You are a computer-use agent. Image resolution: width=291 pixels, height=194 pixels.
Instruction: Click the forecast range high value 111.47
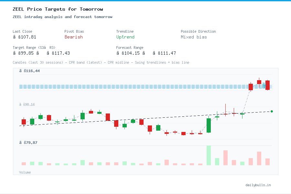[164, 53]
